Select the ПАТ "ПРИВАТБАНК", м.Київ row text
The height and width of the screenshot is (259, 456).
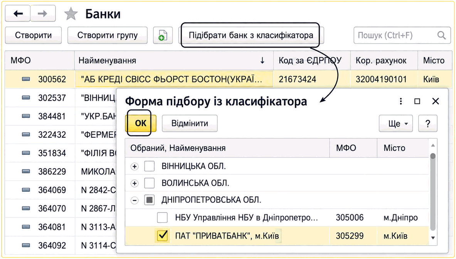pyautogui.click(x=227, y=236)
